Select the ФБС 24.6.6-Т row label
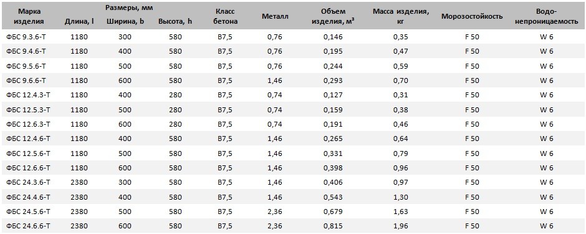This screenshot has height=234, width=586. click(x=29, y=226)
